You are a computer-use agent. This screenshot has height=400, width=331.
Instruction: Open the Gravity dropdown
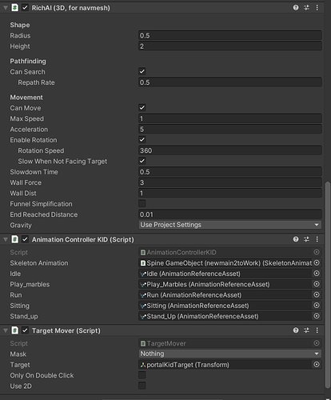point(230,225)
